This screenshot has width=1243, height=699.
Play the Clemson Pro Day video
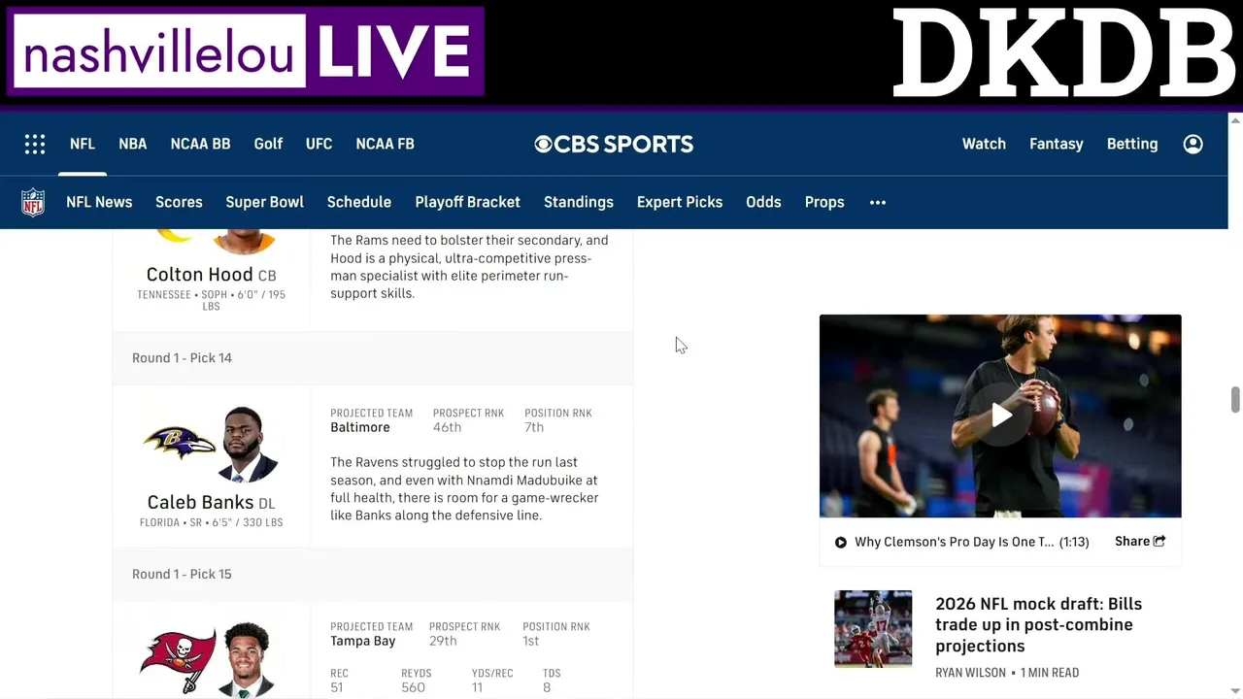point(1000,416)
